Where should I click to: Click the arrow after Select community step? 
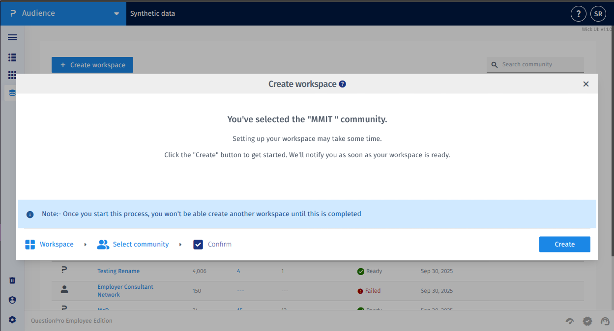(x=180, y=244)
